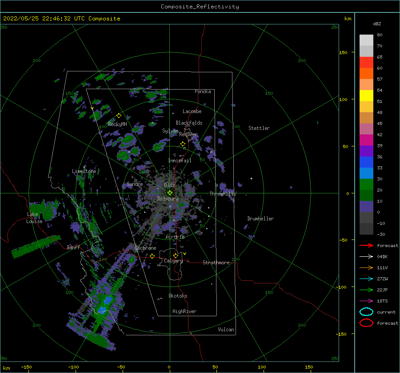The image size is (400, 373).
Task: Click the orange 111V arrow icon
Action: pyautogui.click(x=366, y=267)
